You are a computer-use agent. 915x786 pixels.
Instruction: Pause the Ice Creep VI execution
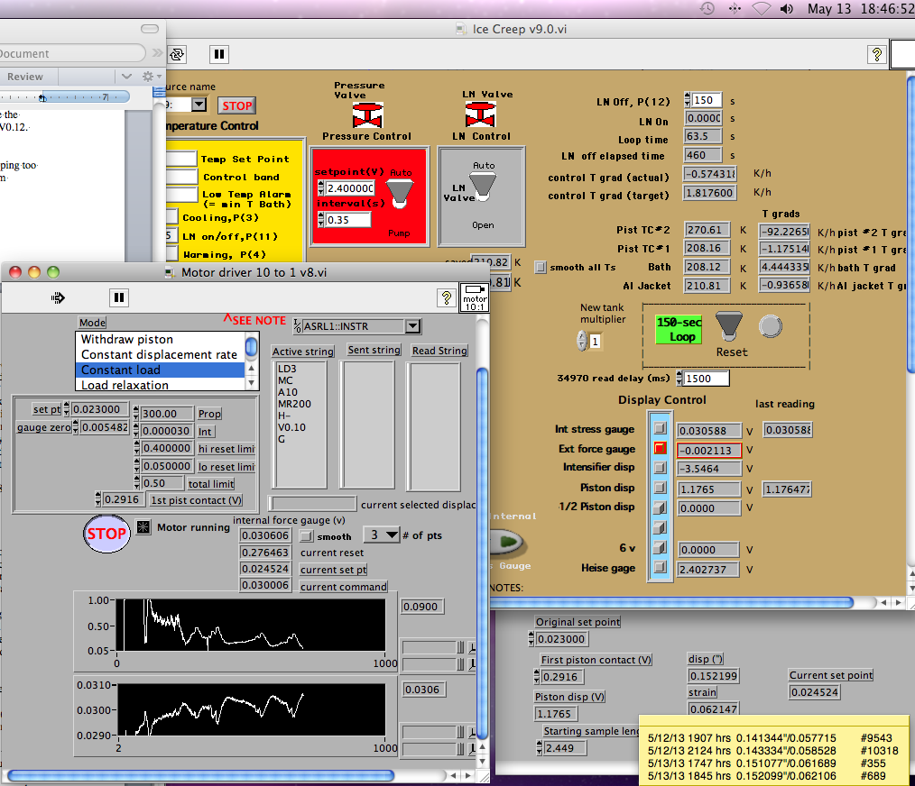[219, 54]
